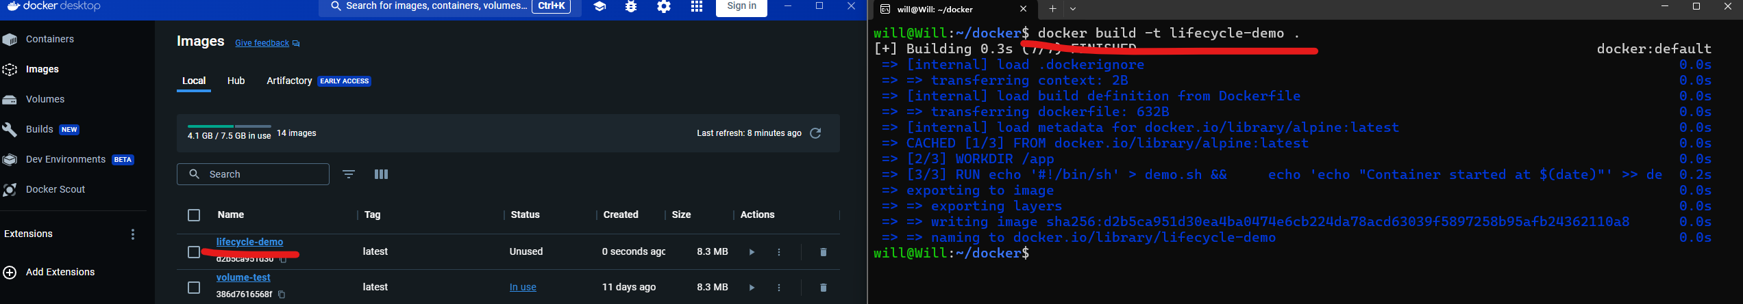1743x304 pixels.
Task: Close the will@Will terminal tab
Action: [x=1023, y=9]
